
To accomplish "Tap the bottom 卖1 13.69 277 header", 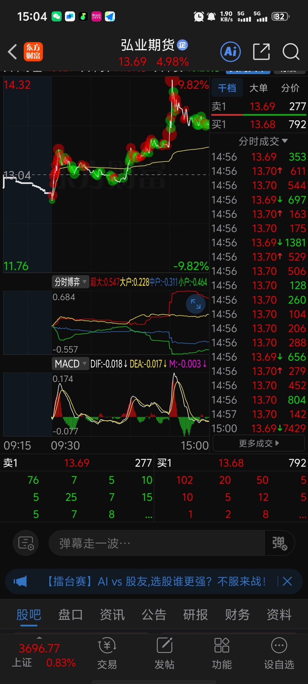I will tap(77, 463).
